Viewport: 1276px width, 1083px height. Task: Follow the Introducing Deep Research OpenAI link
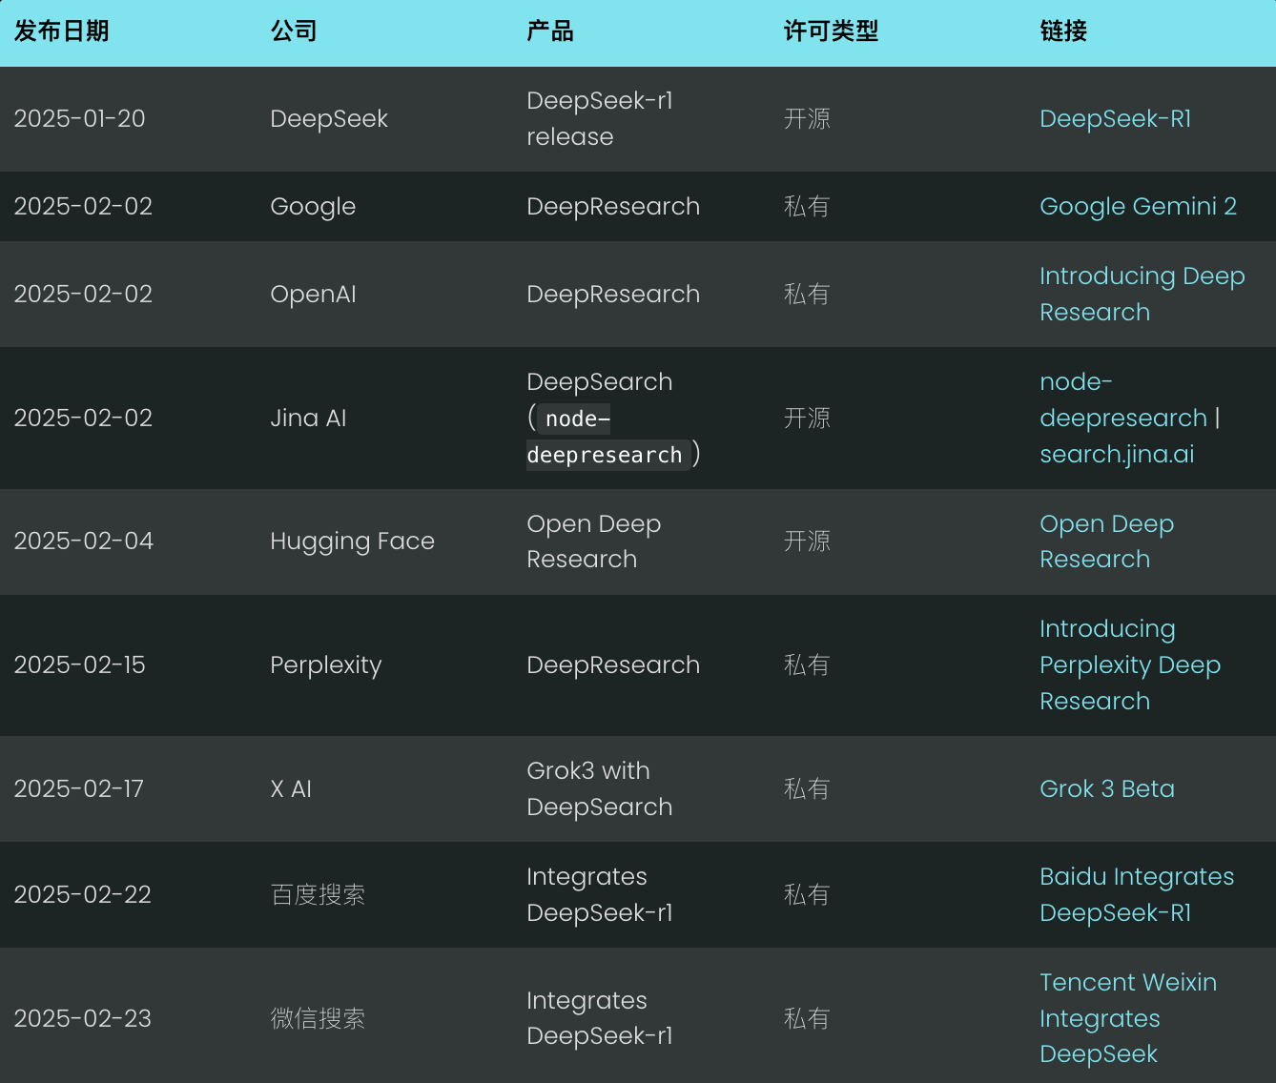pos(1142,294)
